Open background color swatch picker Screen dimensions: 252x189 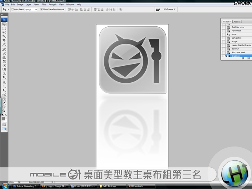tap(6, 120)
